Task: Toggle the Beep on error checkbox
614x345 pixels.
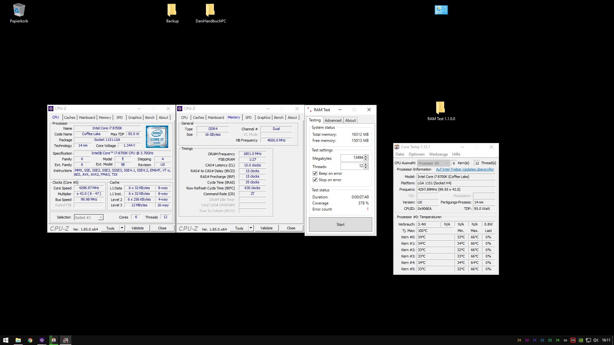Action: pos(315,173)
